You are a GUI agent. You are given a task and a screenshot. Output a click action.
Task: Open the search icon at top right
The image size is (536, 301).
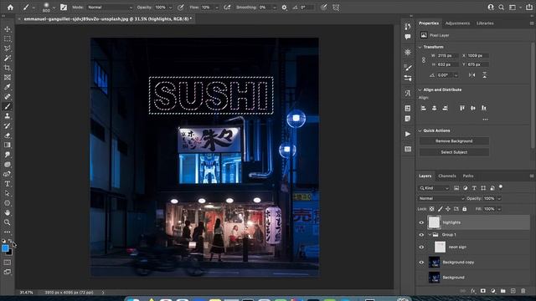click(x=501, y=8)
